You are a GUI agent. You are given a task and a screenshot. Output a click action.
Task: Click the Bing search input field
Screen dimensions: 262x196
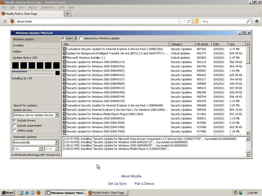tap(224, 21)
